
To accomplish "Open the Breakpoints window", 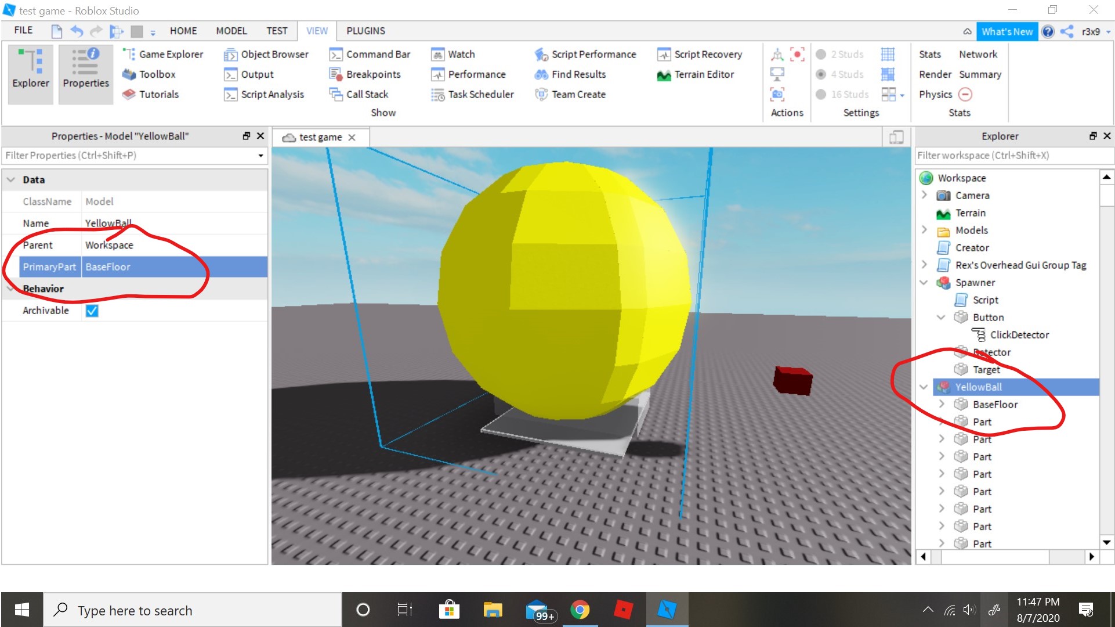I will [365, 74].
